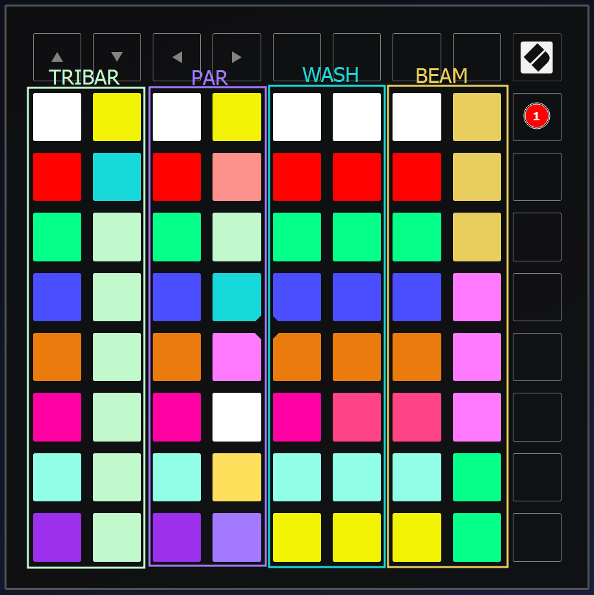This screenshot has width=594, height=595.
Task: Tap the yellow pad in TRIBAR group
Action: (117, 117)
